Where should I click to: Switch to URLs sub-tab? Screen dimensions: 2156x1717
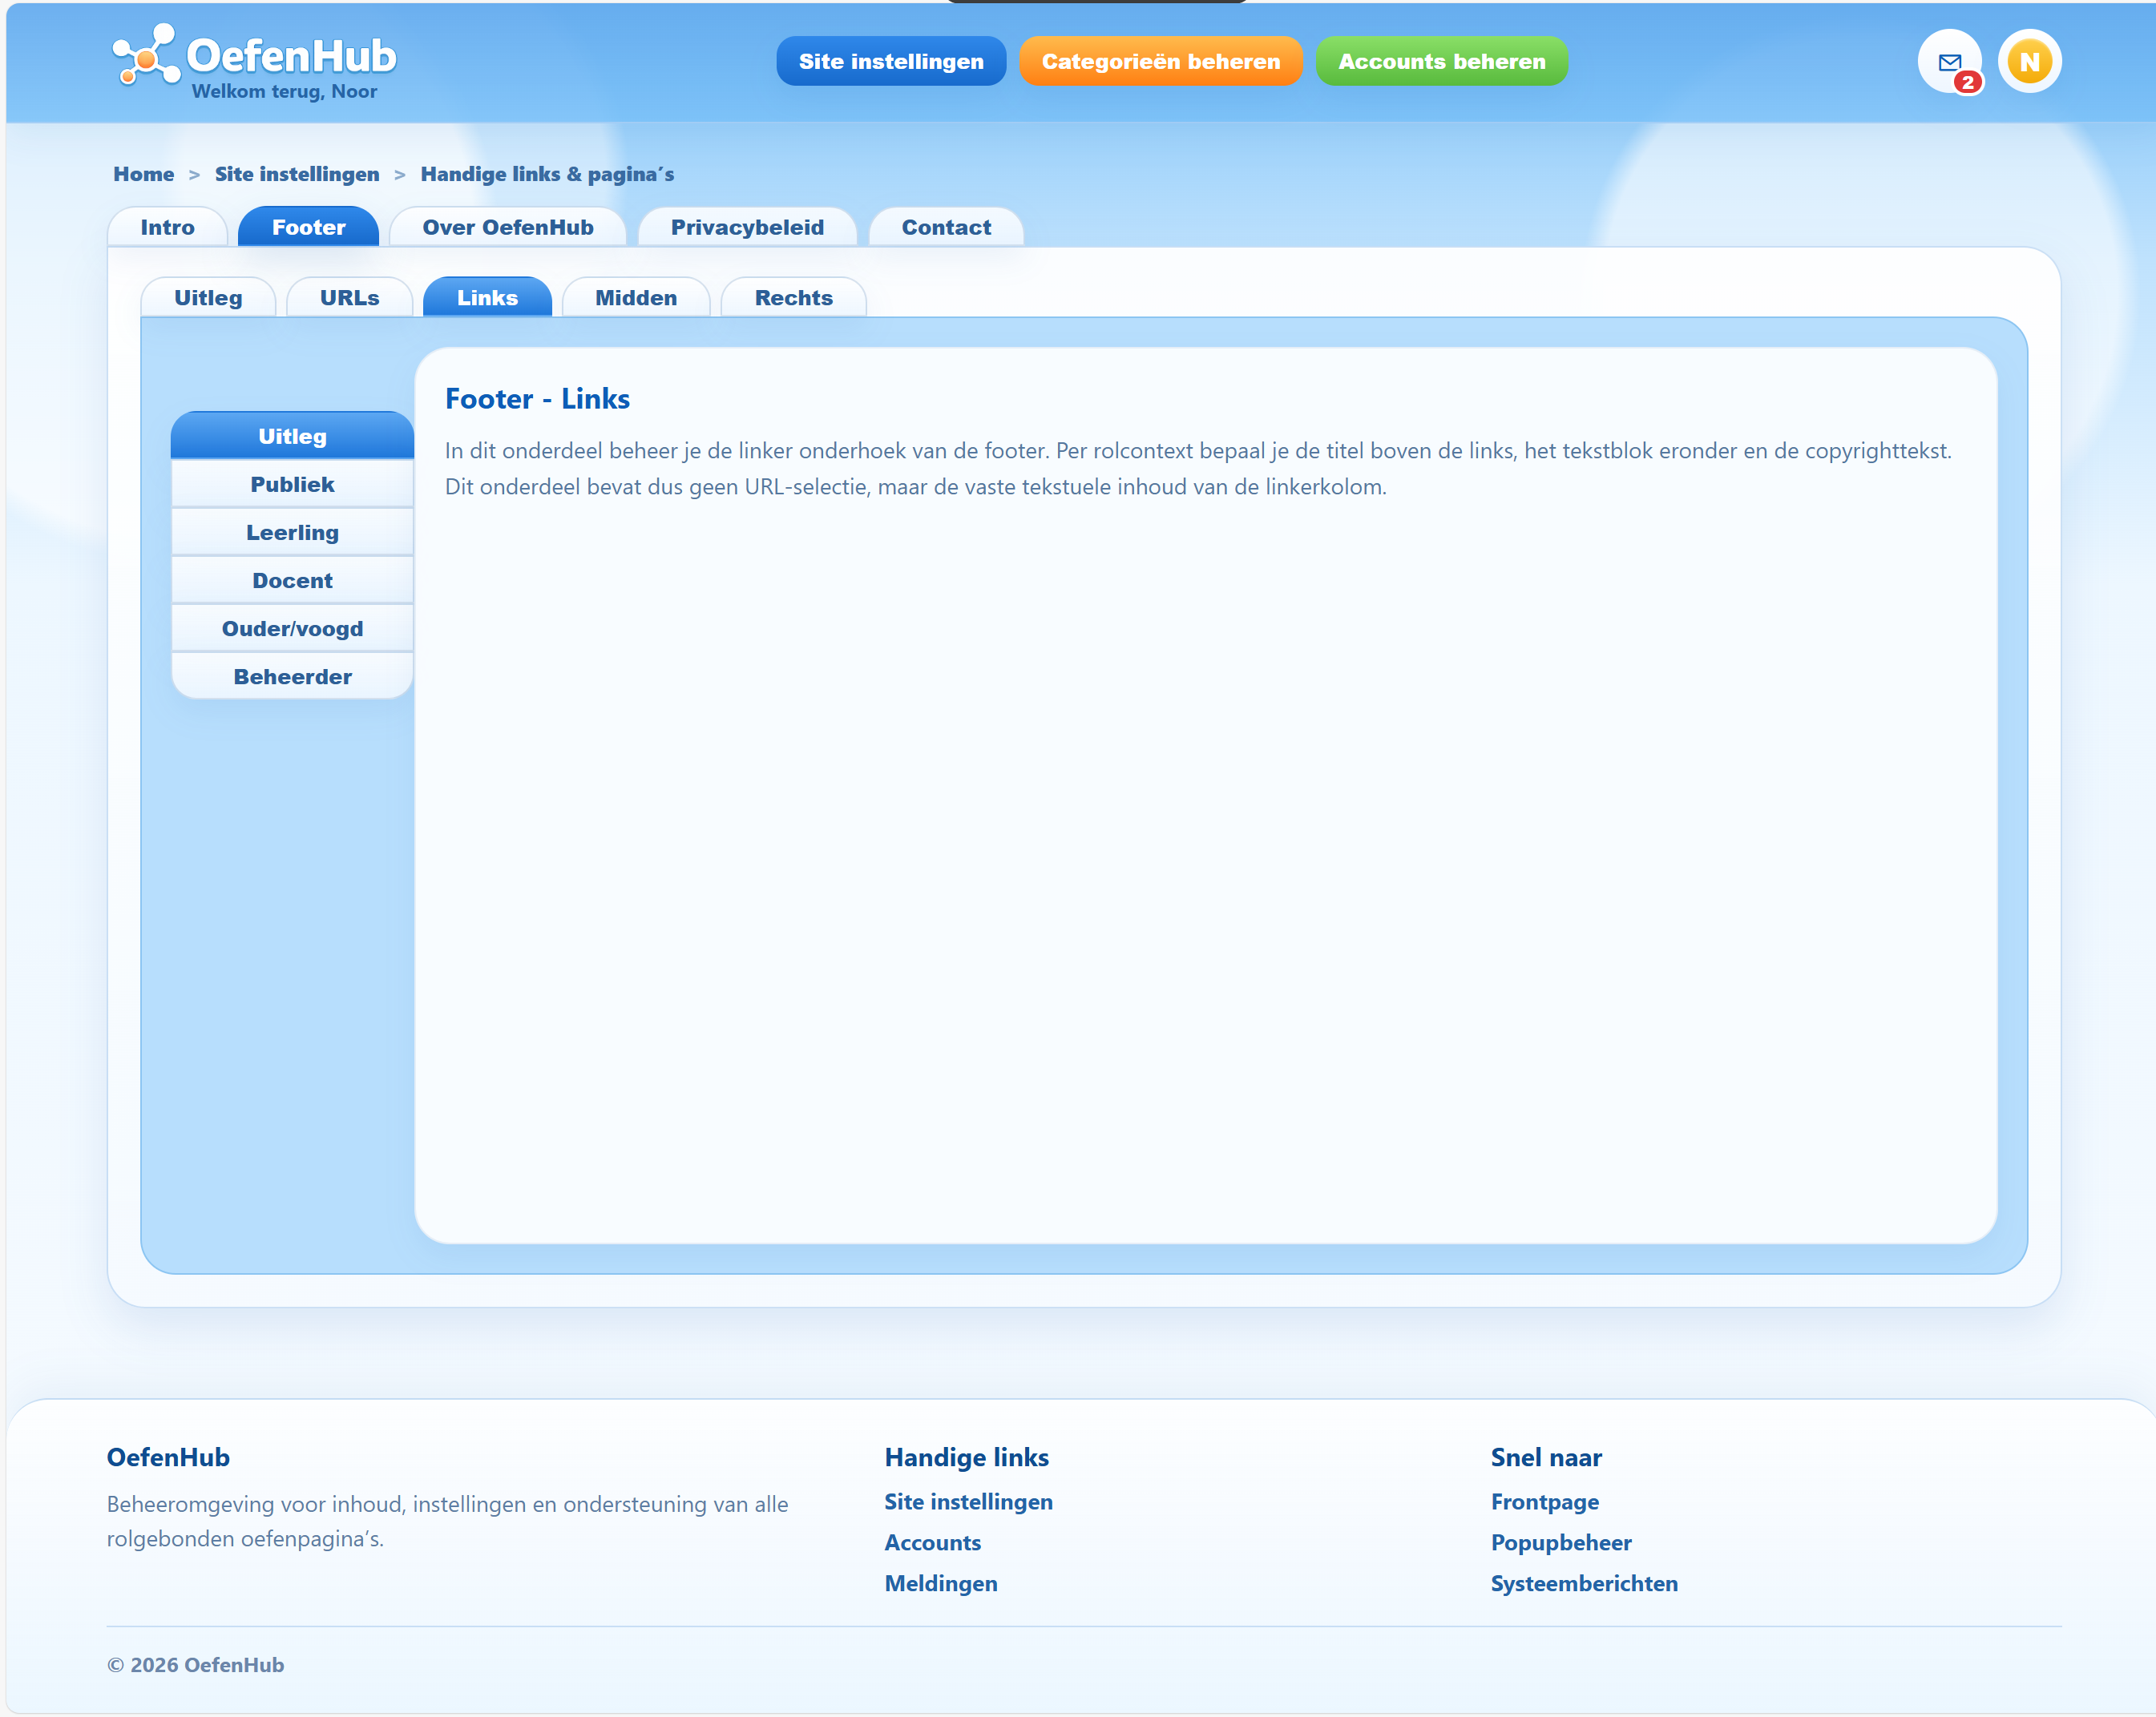point(349,298)
